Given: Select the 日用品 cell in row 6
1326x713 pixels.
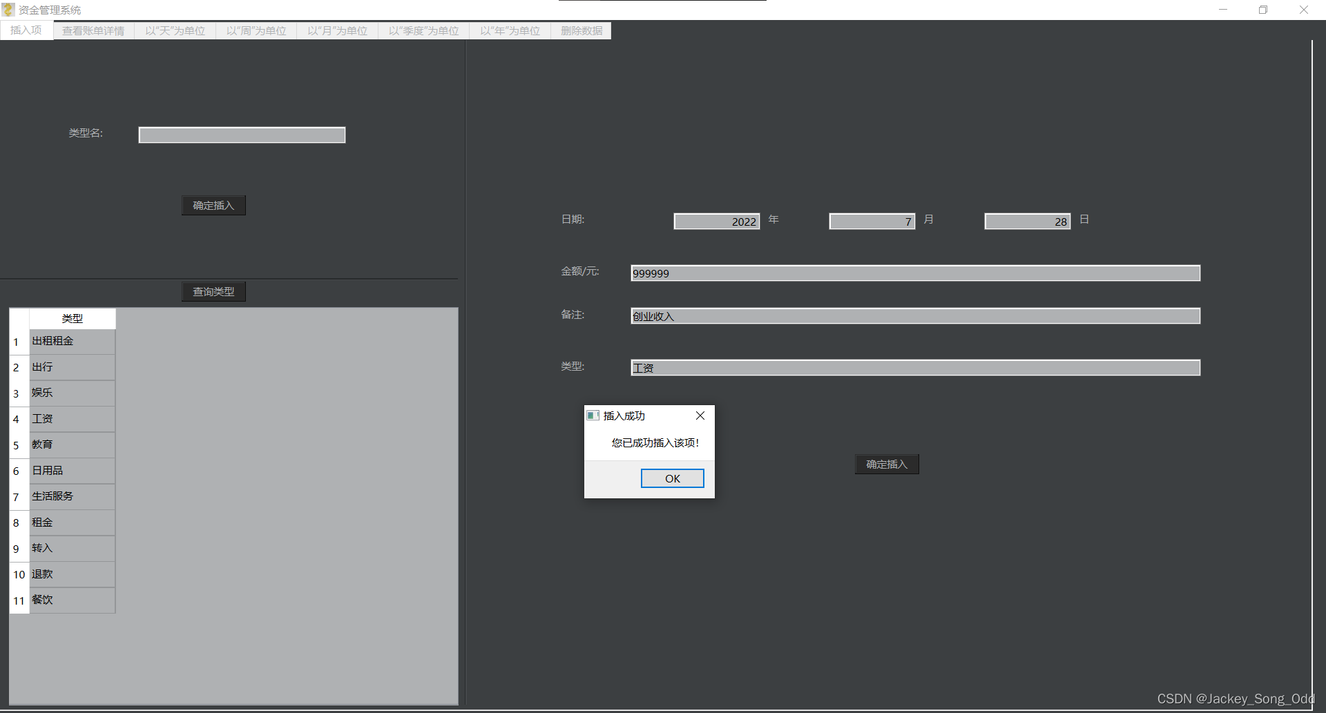Looking at the screenshot, I should 73,471.
